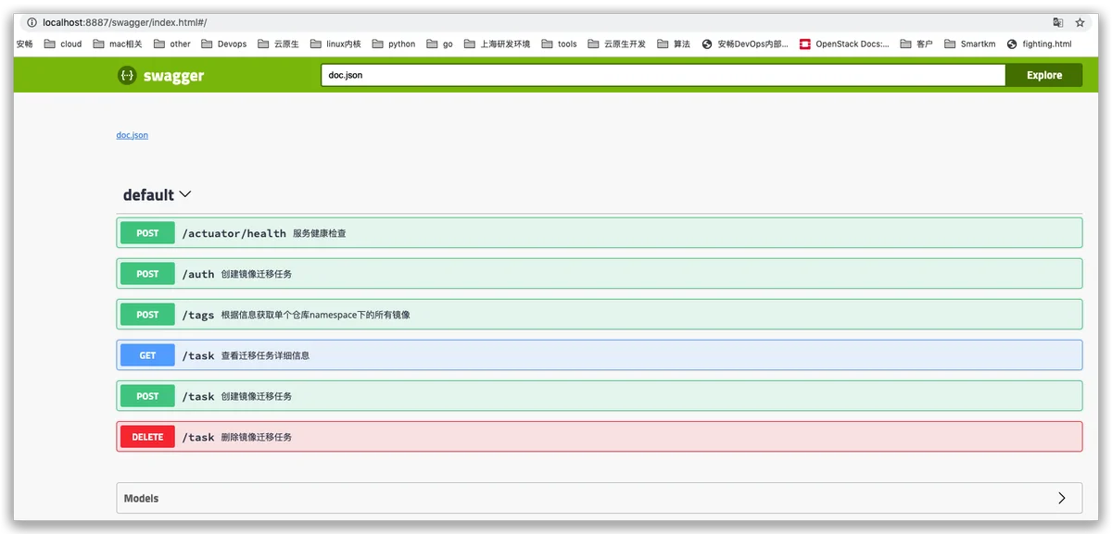Expand the POST /auth operation
Screen dimensions: 1112x534
point(600,274)
